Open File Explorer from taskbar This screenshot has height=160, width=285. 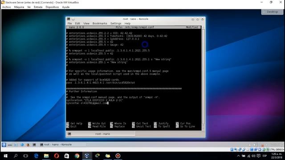click(46, 156)
